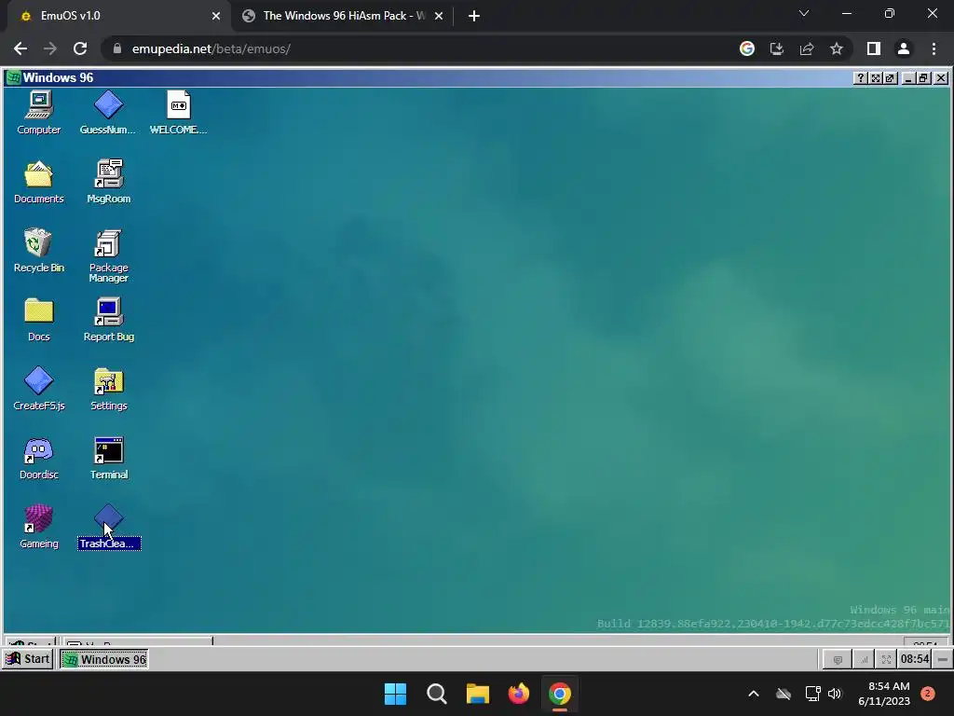The width and height of the screenshot is (954, 716).
Task: Click the help question mark title button
Action: pyautogui.click(x=860, y=78)
